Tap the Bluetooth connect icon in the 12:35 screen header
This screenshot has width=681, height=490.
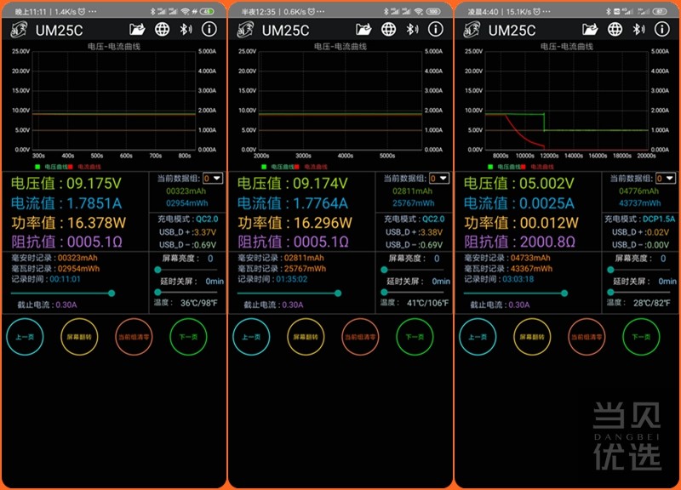412,30
